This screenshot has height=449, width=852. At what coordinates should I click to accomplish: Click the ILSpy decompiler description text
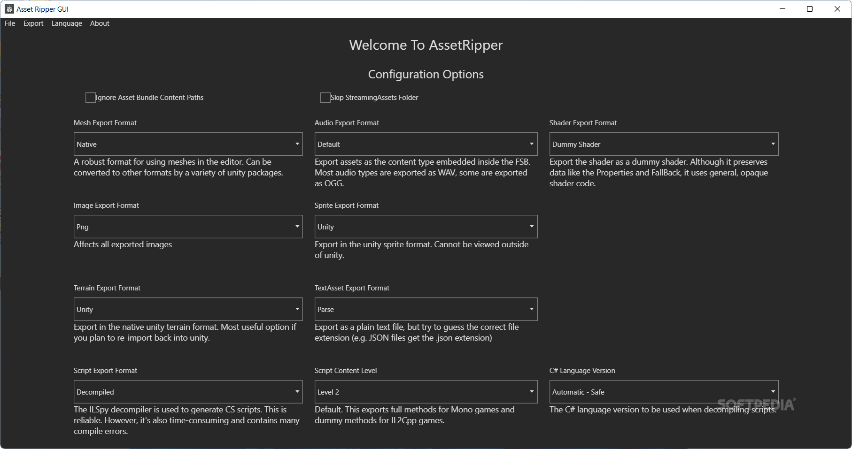tap(186, 420)
